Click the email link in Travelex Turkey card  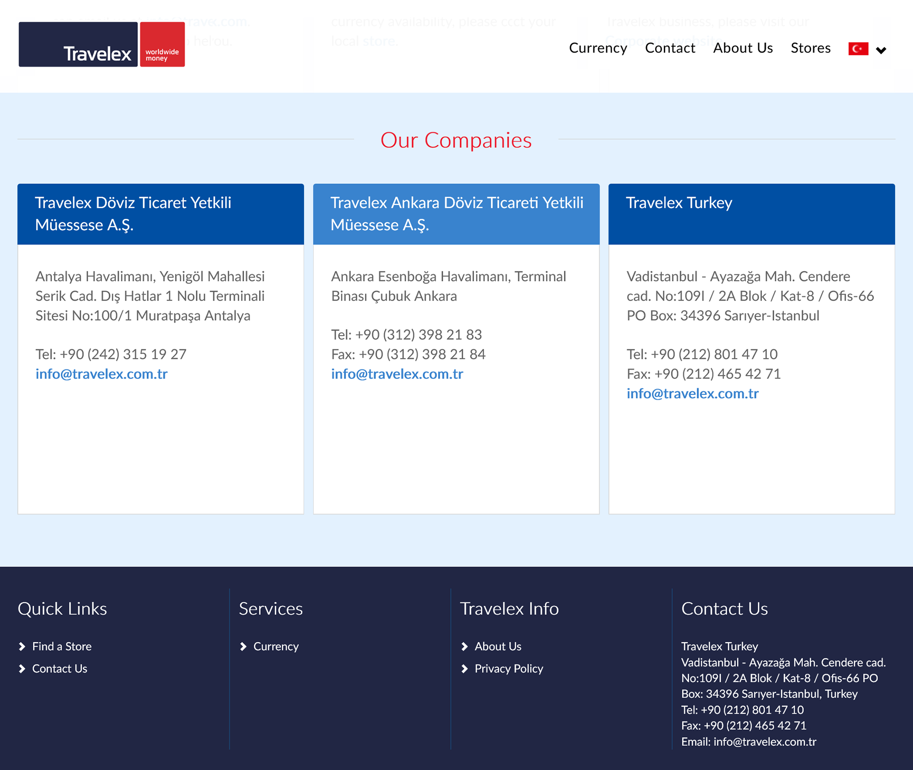pos(693,393)
